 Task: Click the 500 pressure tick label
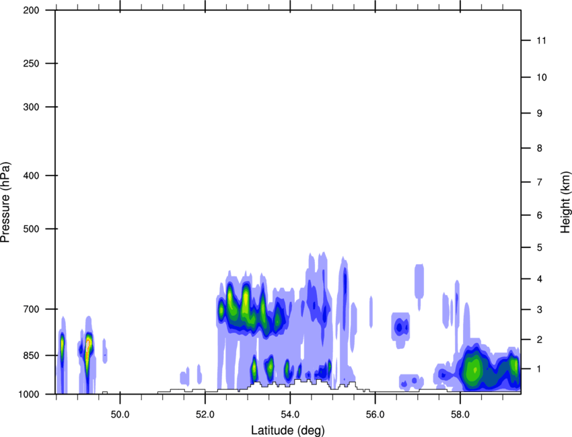31,229
